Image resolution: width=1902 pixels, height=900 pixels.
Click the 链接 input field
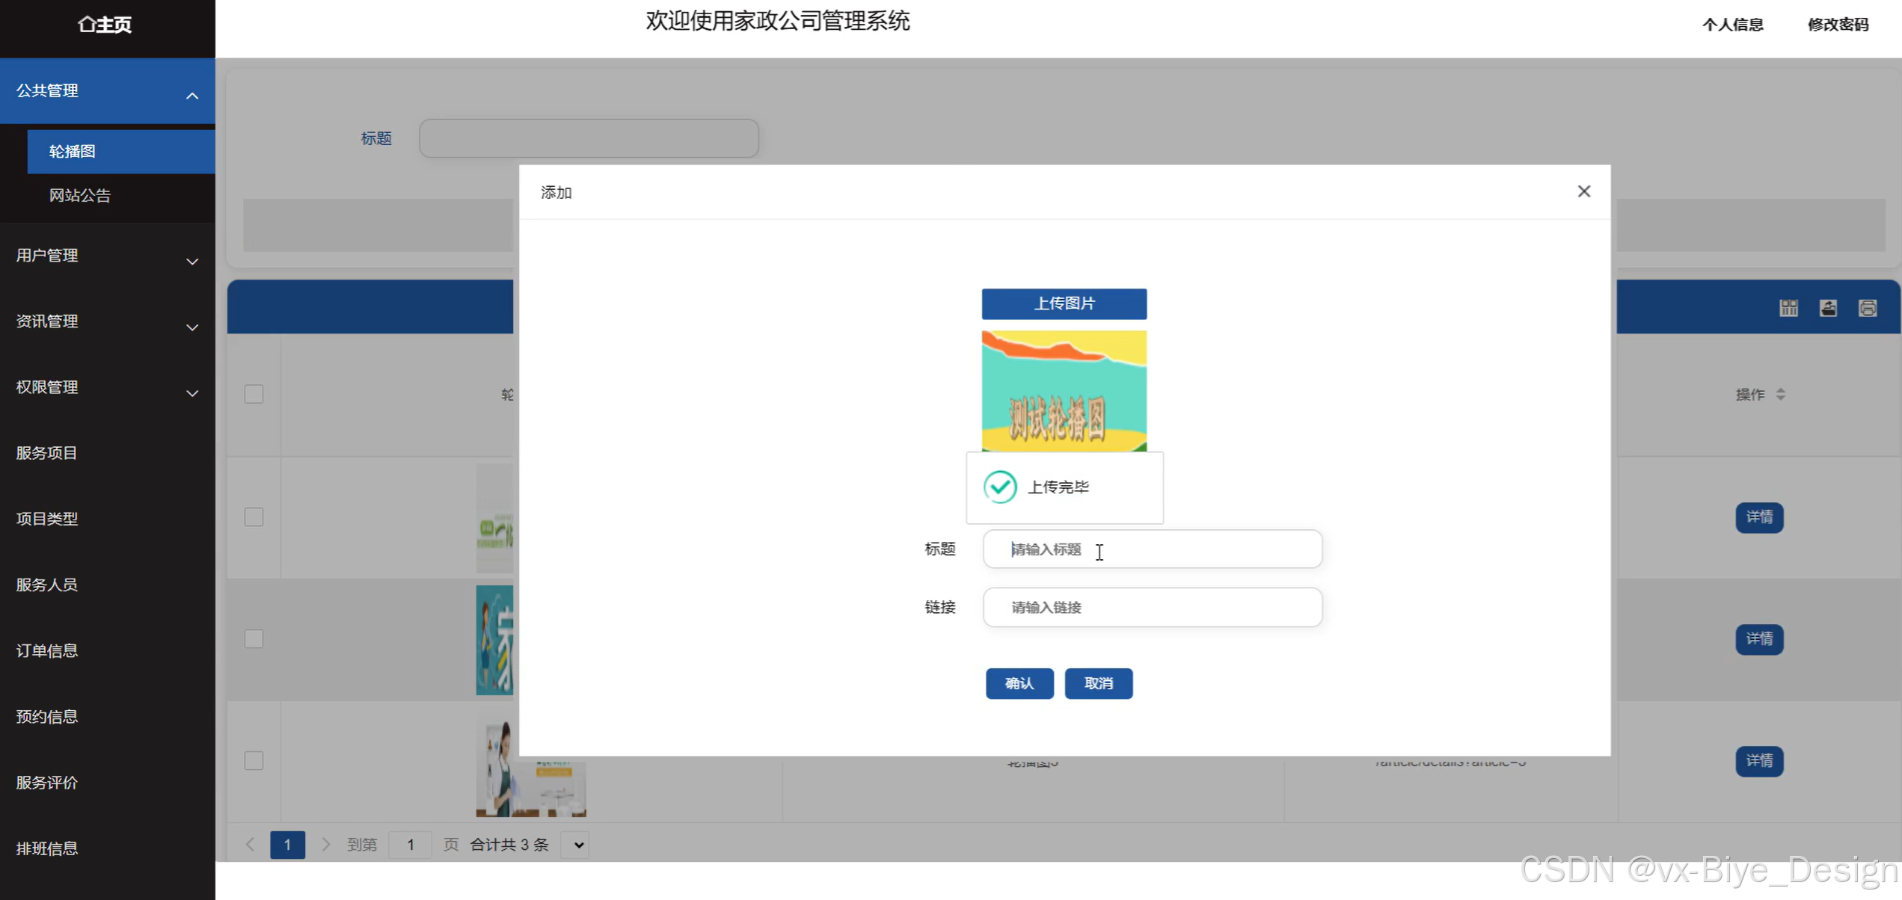point(1152,607)
